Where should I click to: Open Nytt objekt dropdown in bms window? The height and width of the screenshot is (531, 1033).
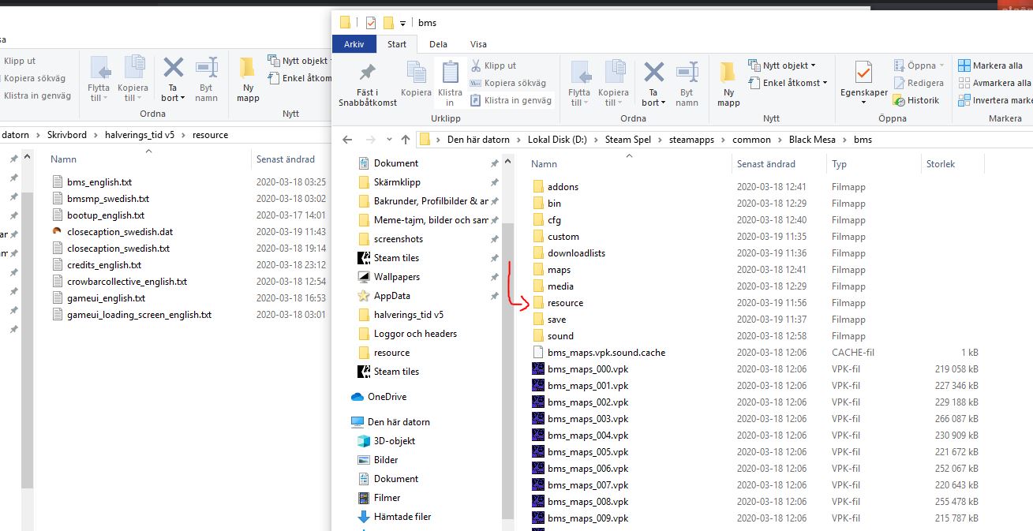tap(813, 65)
